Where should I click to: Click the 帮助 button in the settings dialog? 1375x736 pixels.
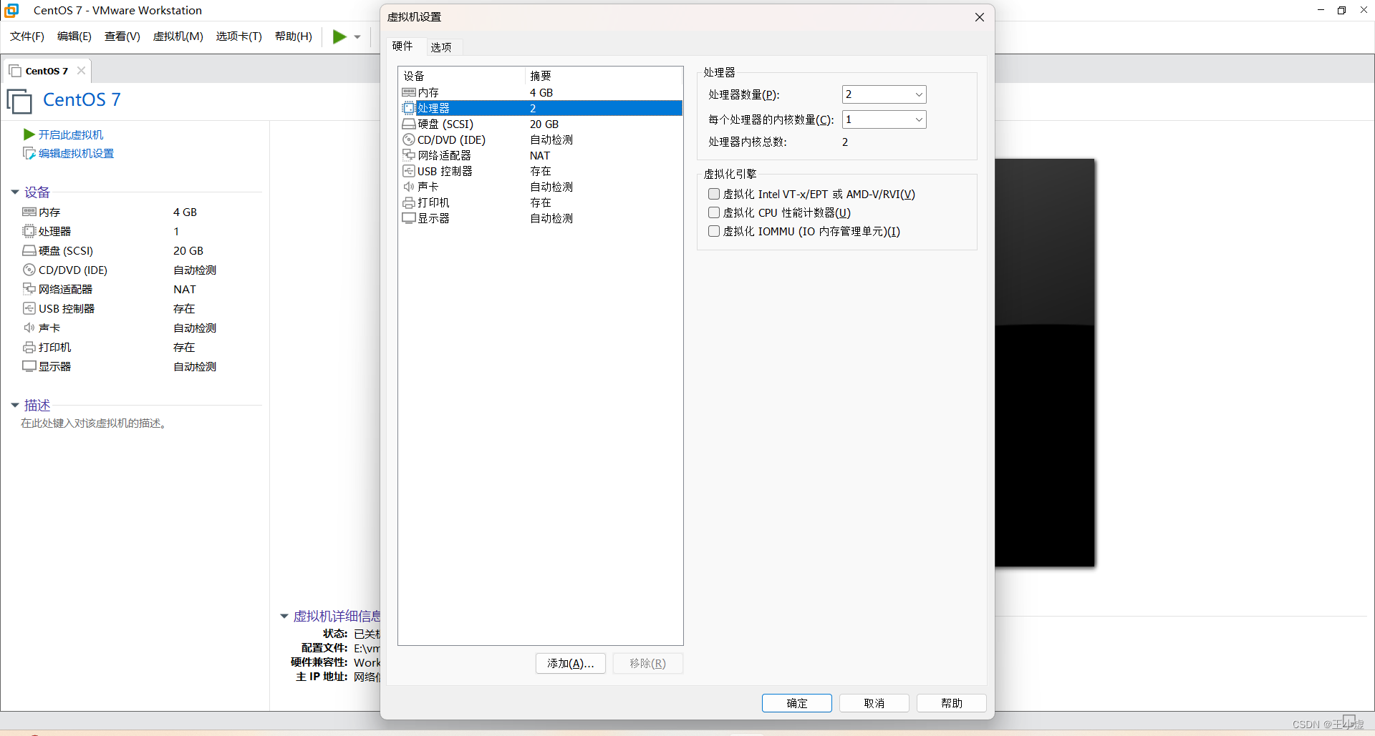coord(952,703)
